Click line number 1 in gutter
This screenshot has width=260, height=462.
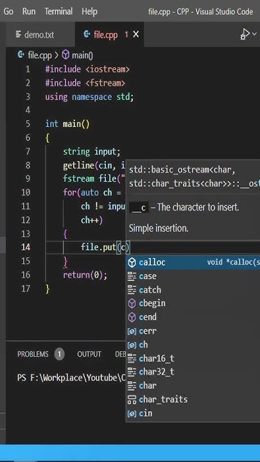(28, 69)
